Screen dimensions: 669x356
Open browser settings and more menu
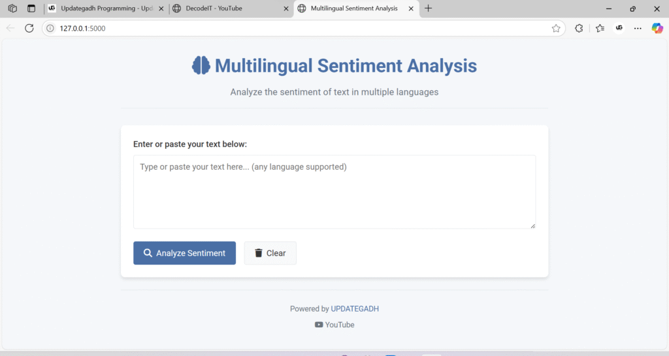tap(638, 28)
